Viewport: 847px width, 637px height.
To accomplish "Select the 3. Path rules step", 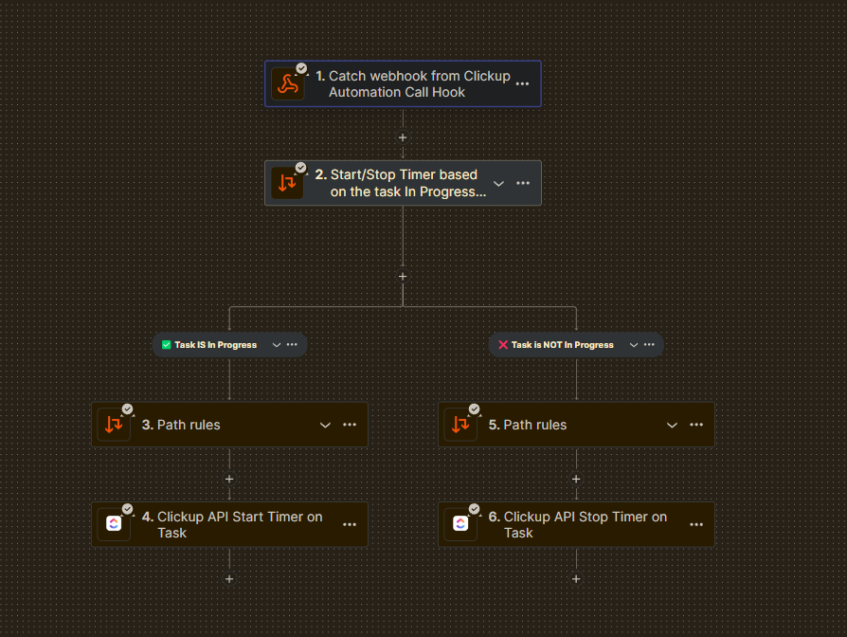I will (x=229, y=425).
